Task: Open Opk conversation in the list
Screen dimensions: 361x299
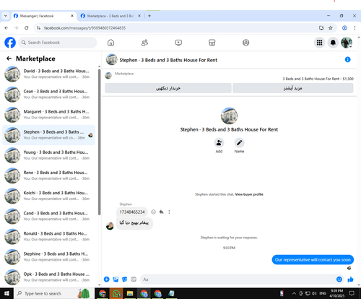Action: coord(49,277)
